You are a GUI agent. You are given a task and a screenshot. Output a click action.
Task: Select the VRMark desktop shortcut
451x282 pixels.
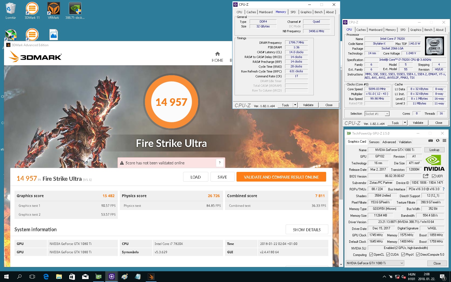coord(53,11)
